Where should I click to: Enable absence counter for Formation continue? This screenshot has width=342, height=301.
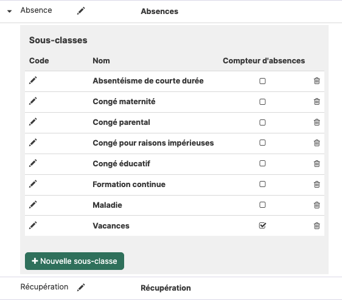262,184
